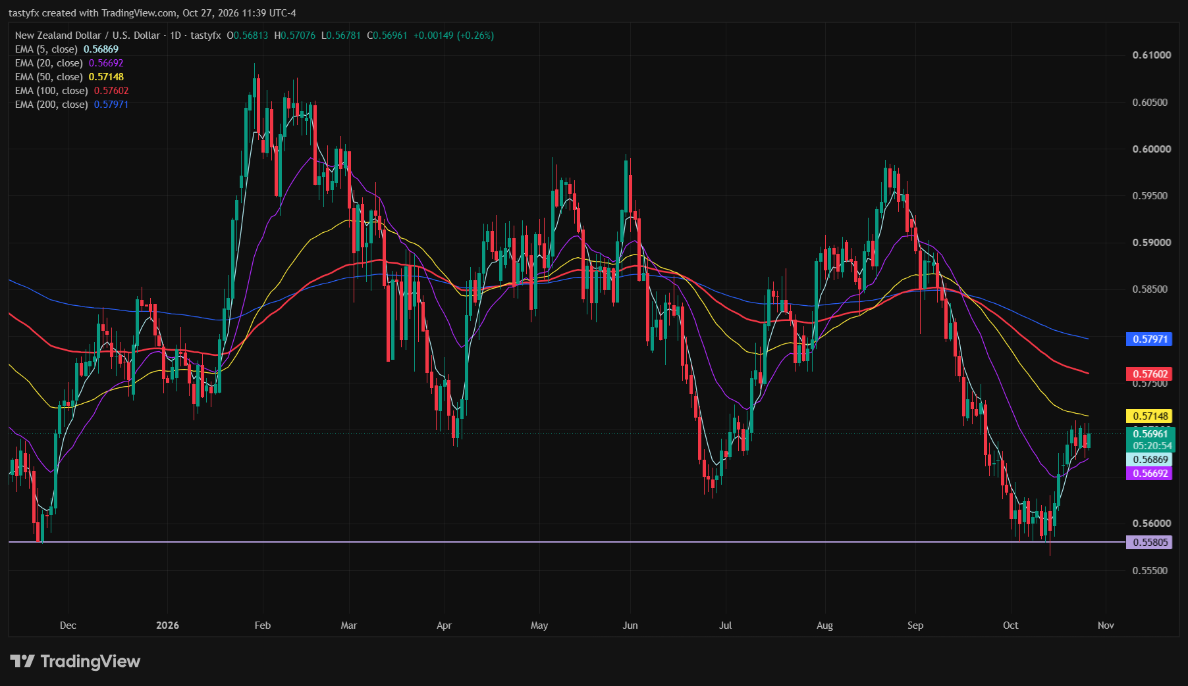Viewport: 1188px width, 686px height.
Task: Click the 0.60000 price axis value
Action: click(1152, 149)
